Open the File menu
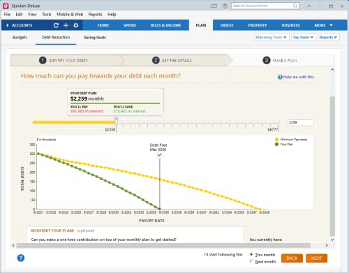349x273 pixels. click(x=7, y=15)
